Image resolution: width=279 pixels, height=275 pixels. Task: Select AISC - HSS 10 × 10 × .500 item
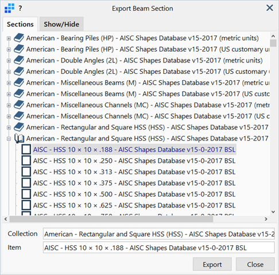coord(134,194)
